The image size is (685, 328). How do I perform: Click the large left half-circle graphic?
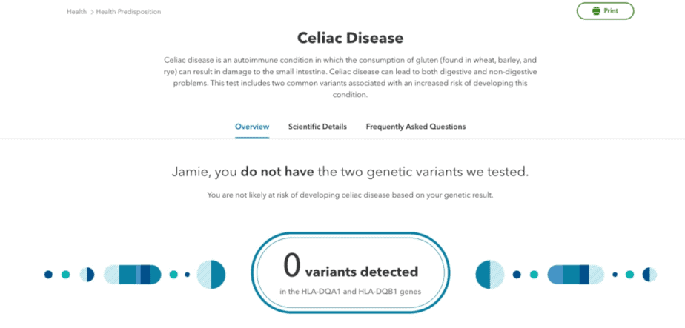coord(211,275)
